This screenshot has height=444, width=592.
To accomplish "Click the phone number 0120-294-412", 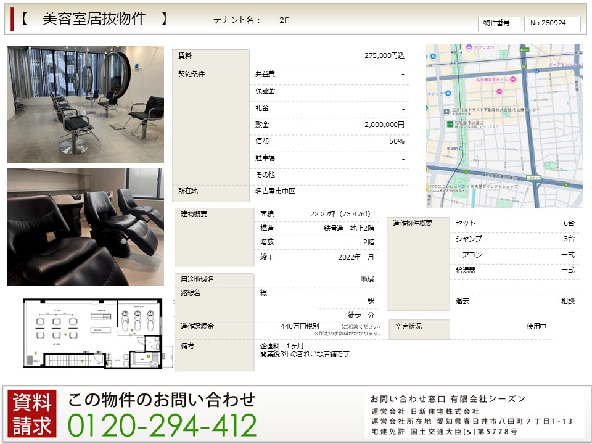I will coord(162,425).
